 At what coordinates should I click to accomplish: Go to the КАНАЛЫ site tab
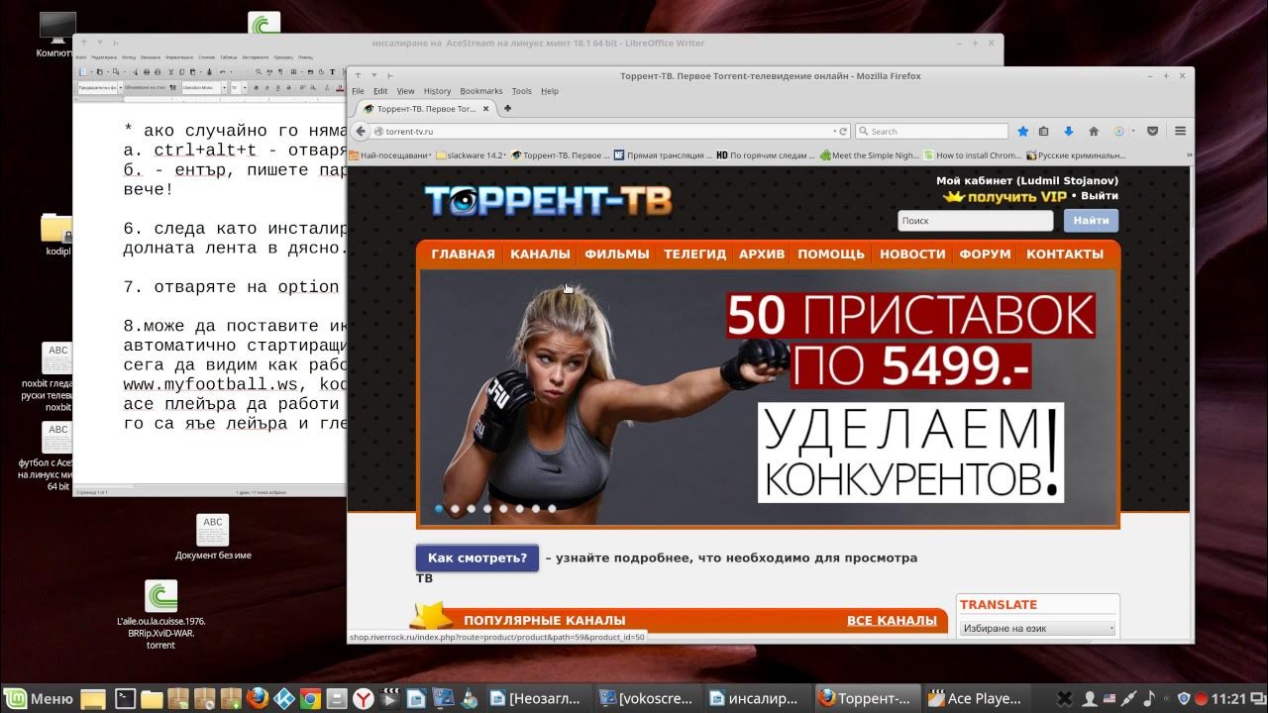pos(540,255)
